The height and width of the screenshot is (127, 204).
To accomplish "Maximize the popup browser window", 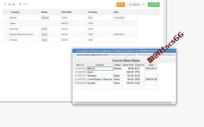I will [x=171, y=51].
